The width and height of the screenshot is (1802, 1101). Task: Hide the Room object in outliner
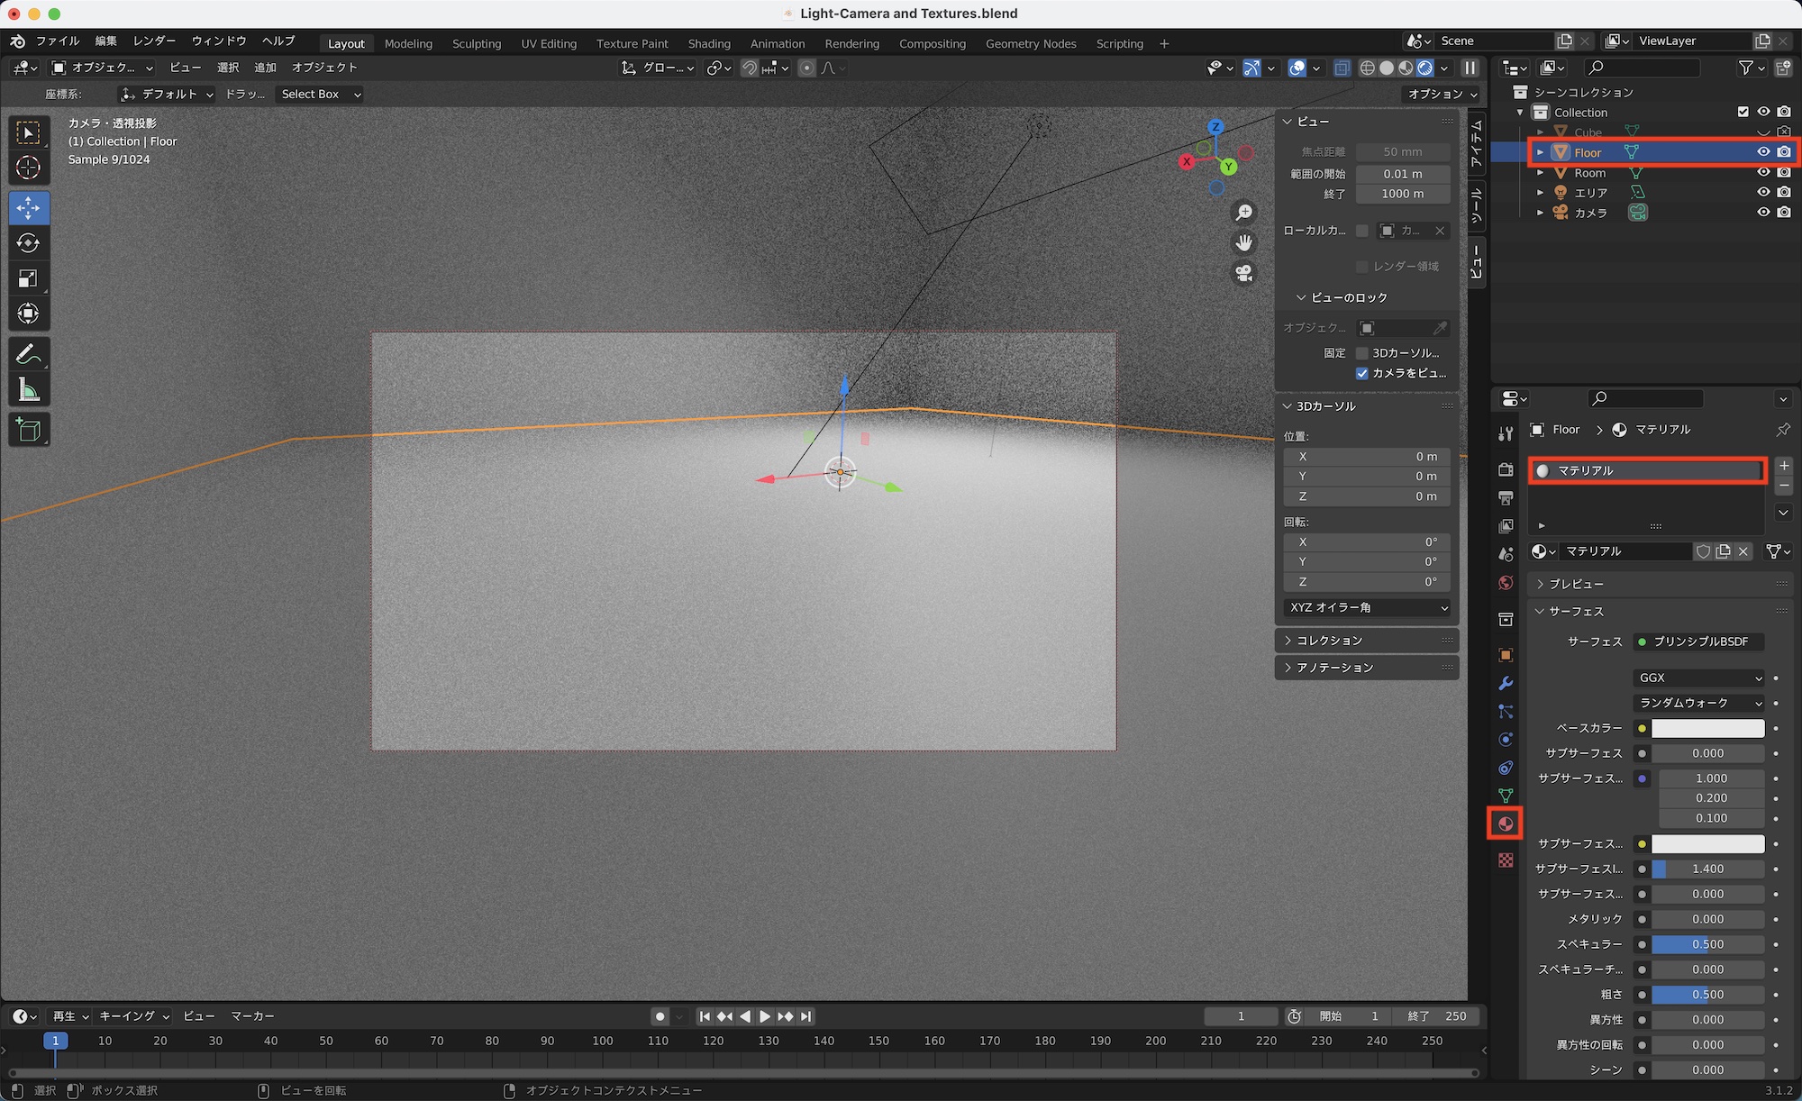click(1763, 172)
